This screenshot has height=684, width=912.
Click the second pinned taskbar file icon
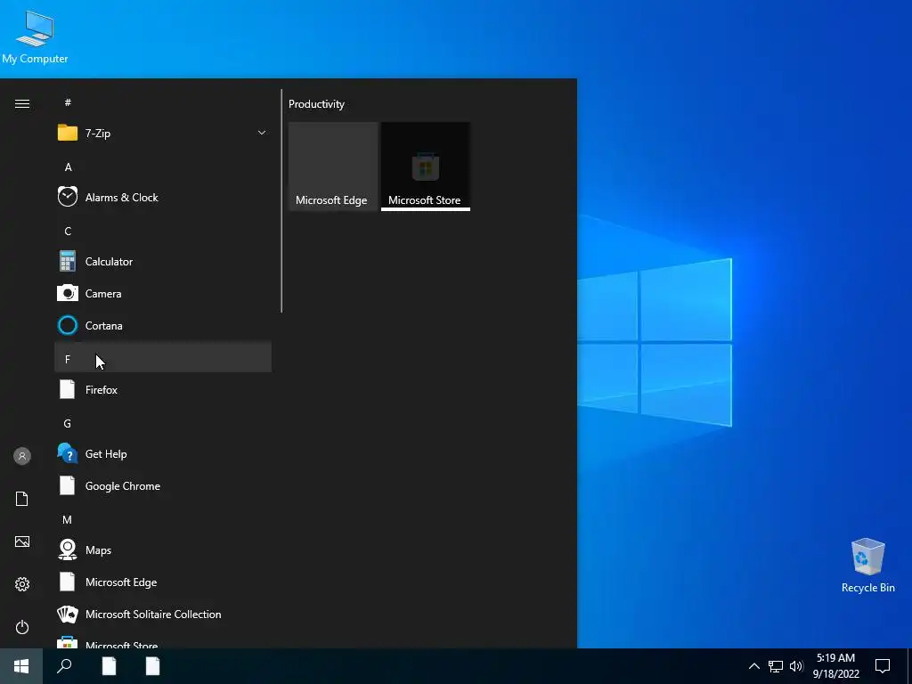152,666
